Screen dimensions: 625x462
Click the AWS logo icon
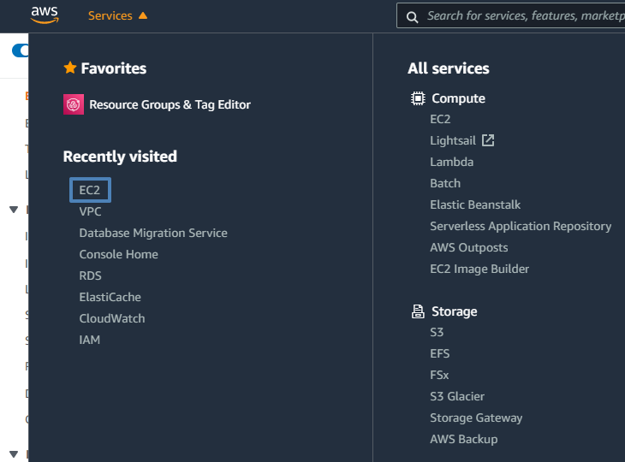tap(44, 15)
